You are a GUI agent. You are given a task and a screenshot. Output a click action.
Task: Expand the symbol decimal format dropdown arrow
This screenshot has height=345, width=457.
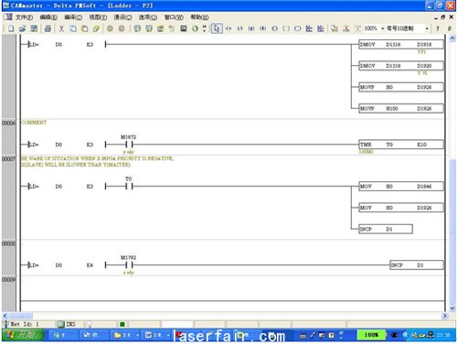tap(427, 28)
